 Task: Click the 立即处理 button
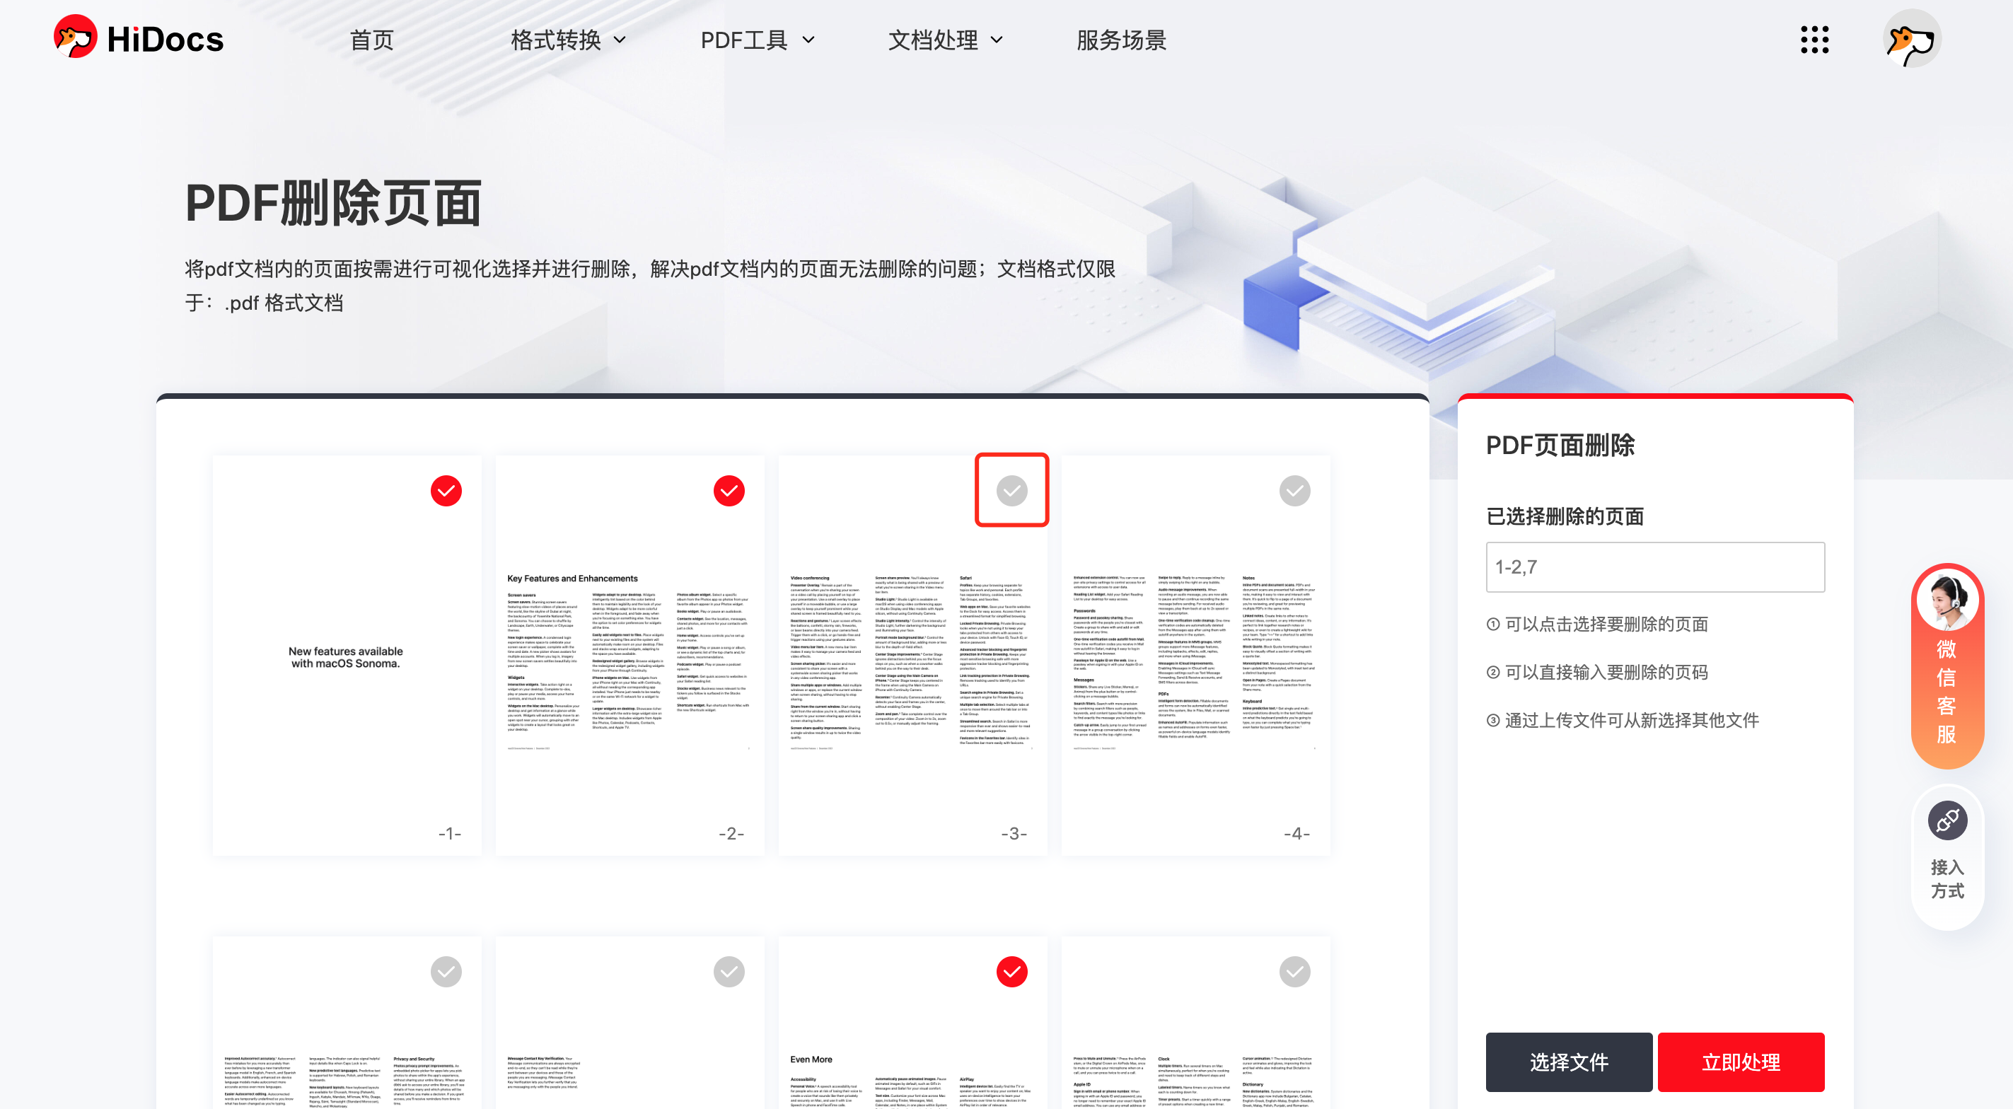(1740, 1062)
